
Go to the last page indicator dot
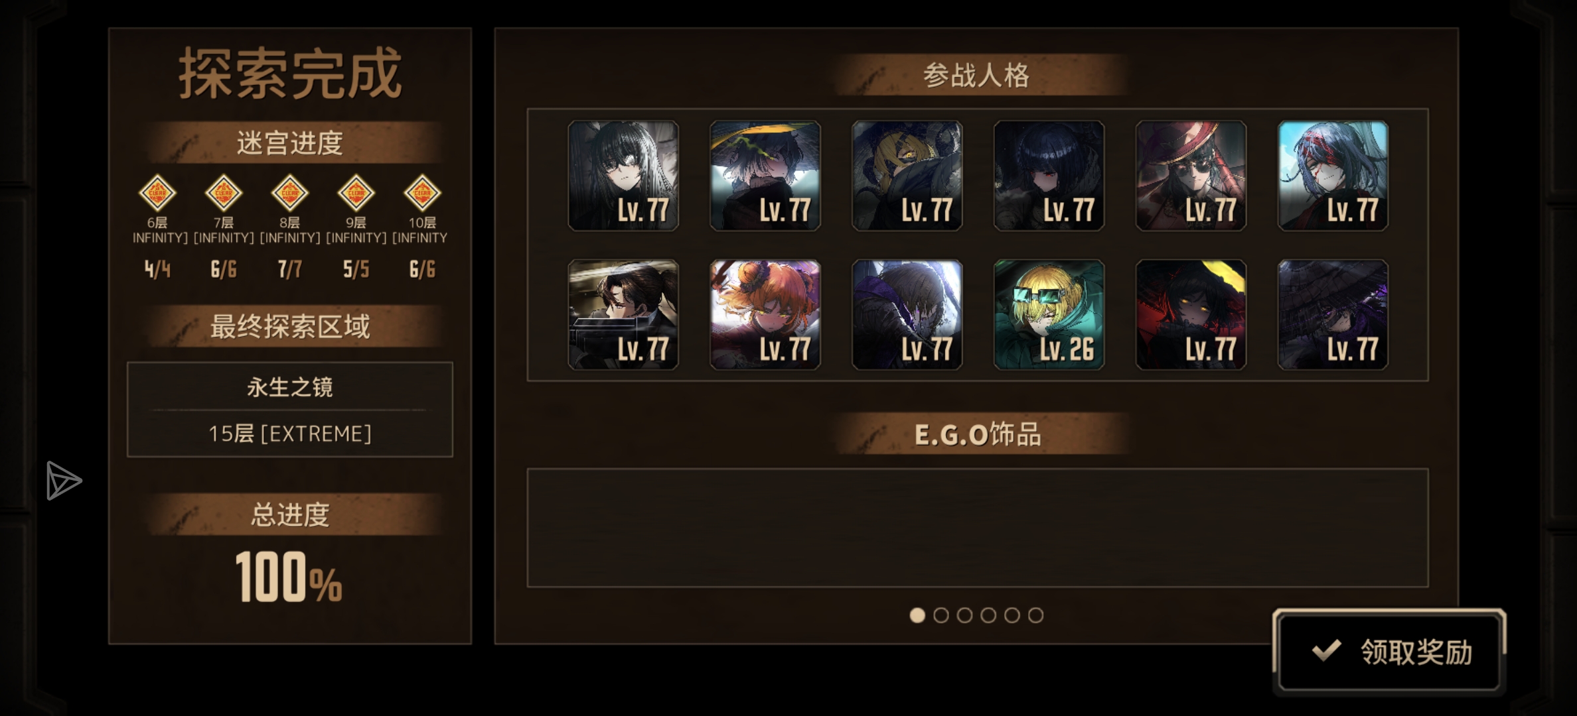(1035, 615)
